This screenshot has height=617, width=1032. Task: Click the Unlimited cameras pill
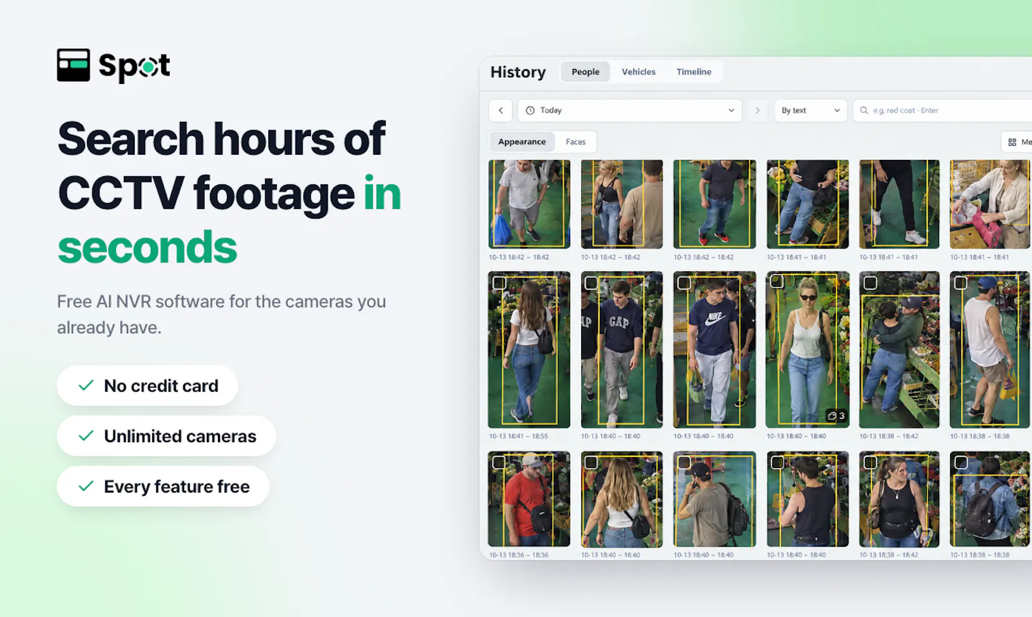pyautogui.click(x=166, y=436)
